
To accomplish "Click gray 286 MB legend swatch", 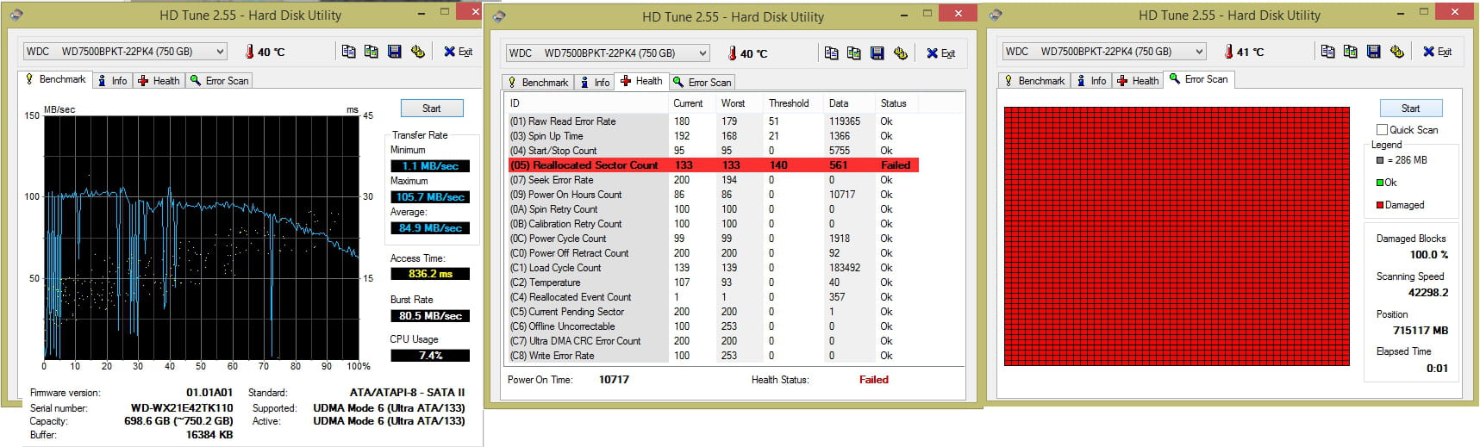I will click(1380, 160).
